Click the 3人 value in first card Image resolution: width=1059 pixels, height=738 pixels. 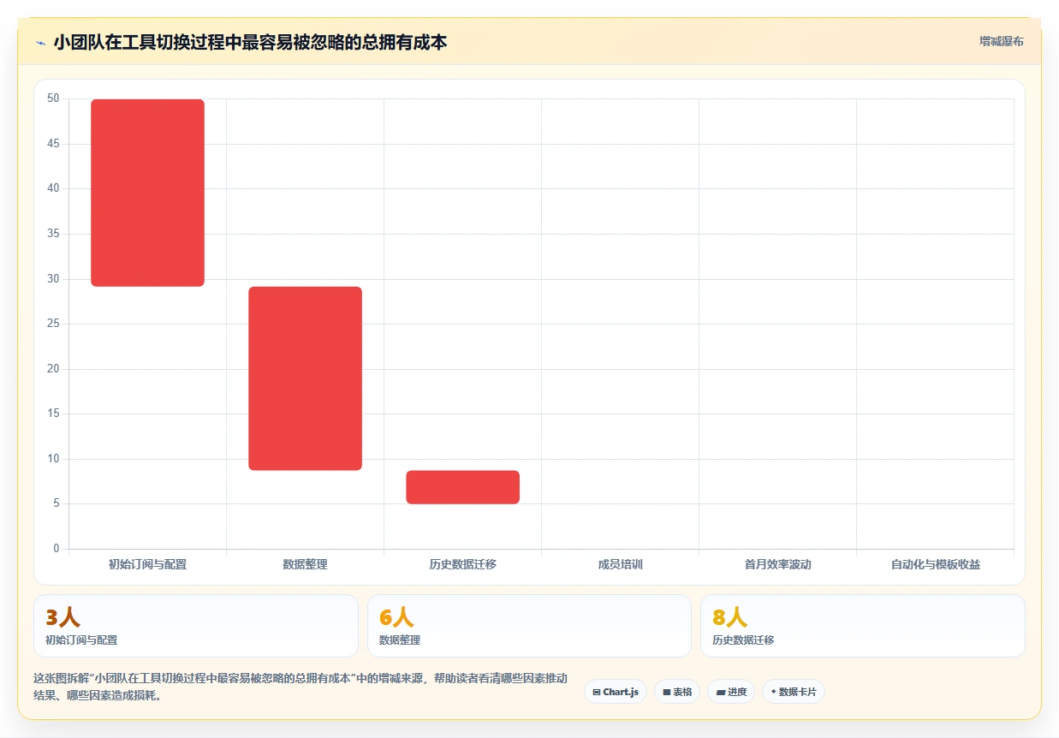point(63,617)
